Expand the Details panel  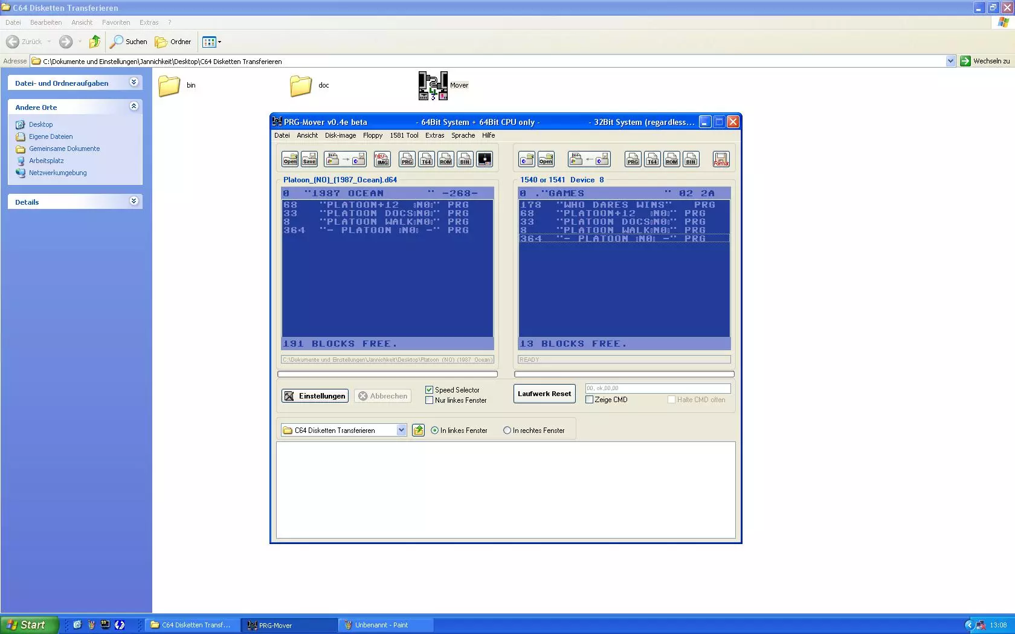(134, 201)
